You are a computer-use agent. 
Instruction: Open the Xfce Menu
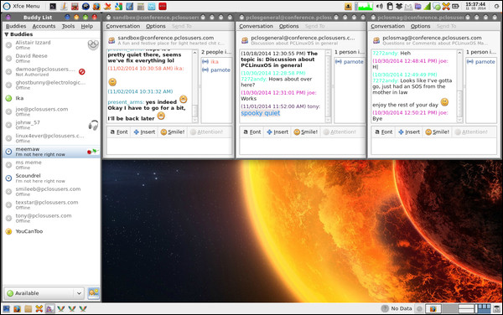(21, 6)
